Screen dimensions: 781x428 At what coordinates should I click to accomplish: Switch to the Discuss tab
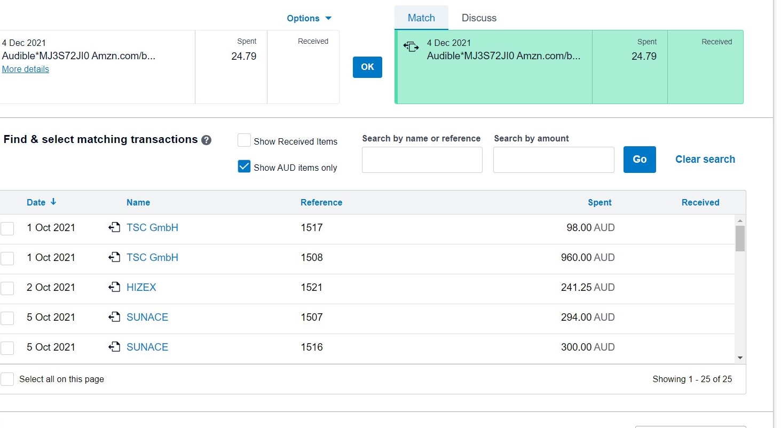click(x=479, y=18)
